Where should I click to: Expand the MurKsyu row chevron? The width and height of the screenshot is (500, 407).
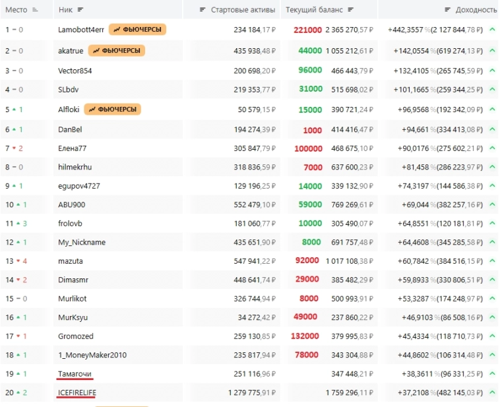click(492, 317)
